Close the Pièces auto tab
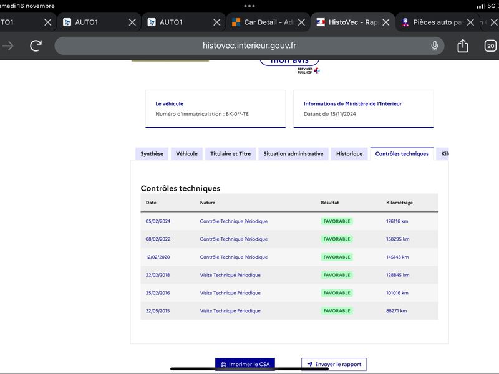Viewport: 499px width, 374px height. 470,22
